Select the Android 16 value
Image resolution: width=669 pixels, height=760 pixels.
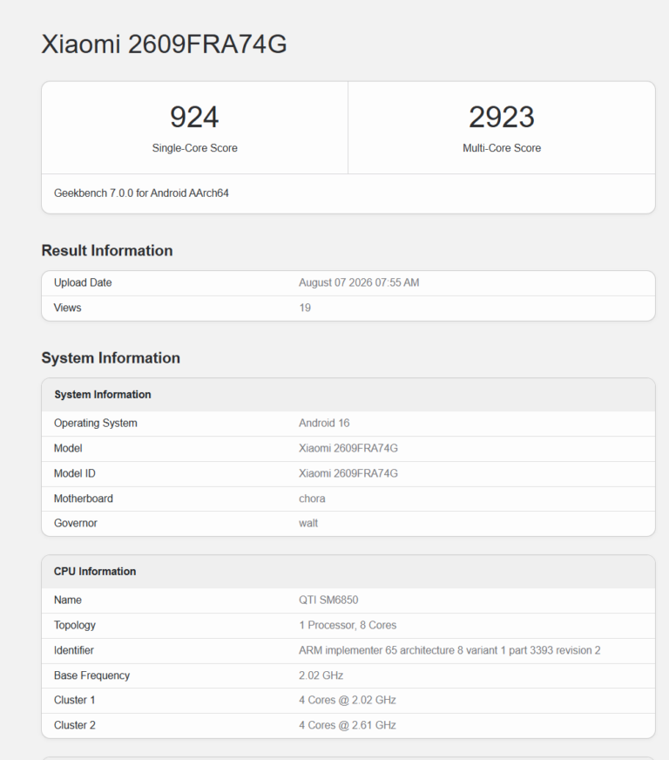click(324, 423)
